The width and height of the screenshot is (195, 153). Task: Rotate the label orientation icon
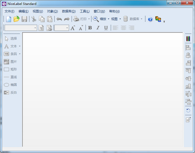[188, 120]
